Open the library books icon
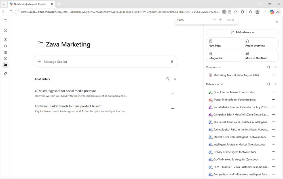Image resolution: width=283 pixels, height=179 pixels. 5,52
